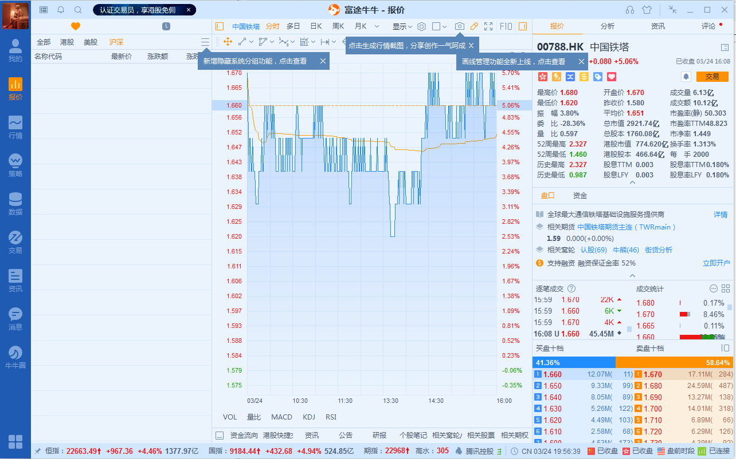Click the search magnifier in title bar

pos(78,10)
